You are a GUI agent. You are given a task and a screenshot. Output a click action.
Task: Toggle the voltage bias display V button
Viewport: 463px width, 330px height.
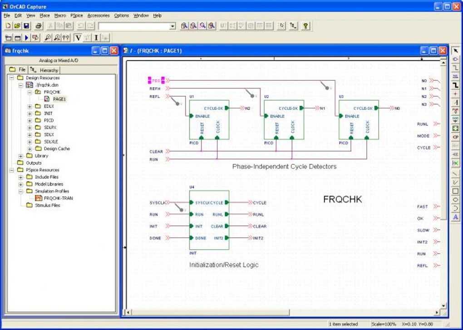point(78,38)
